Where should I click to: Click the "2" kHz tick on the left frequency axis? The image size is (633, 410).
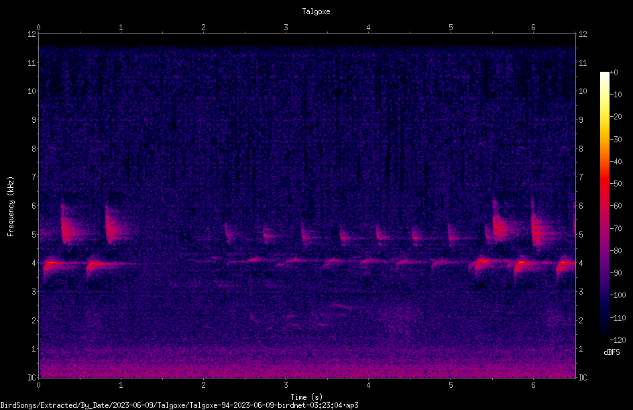34,320
